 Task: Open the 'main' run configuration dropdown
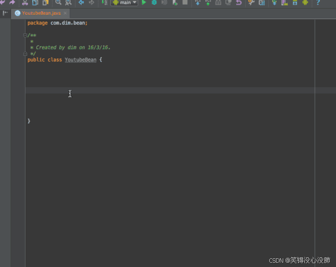[x=124, y=2]
